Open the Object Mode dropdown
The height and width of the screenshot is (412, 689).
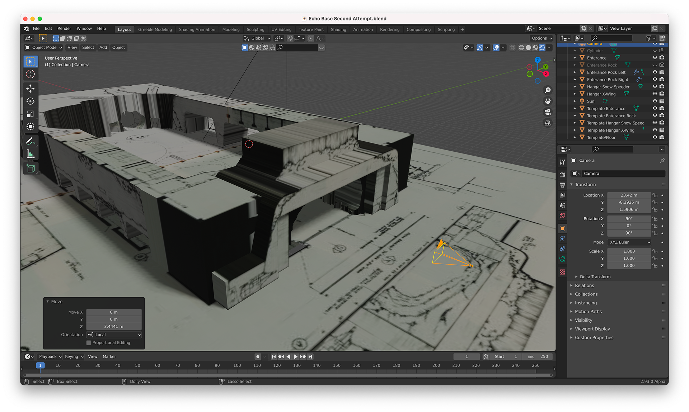coord(43,48)
